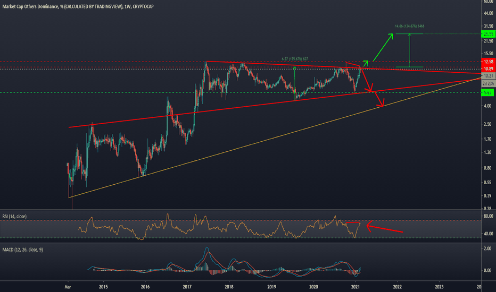Click the 2015 label on time axis
The height and width of the screenshot is (292, 496).
(x=103, y=287)
